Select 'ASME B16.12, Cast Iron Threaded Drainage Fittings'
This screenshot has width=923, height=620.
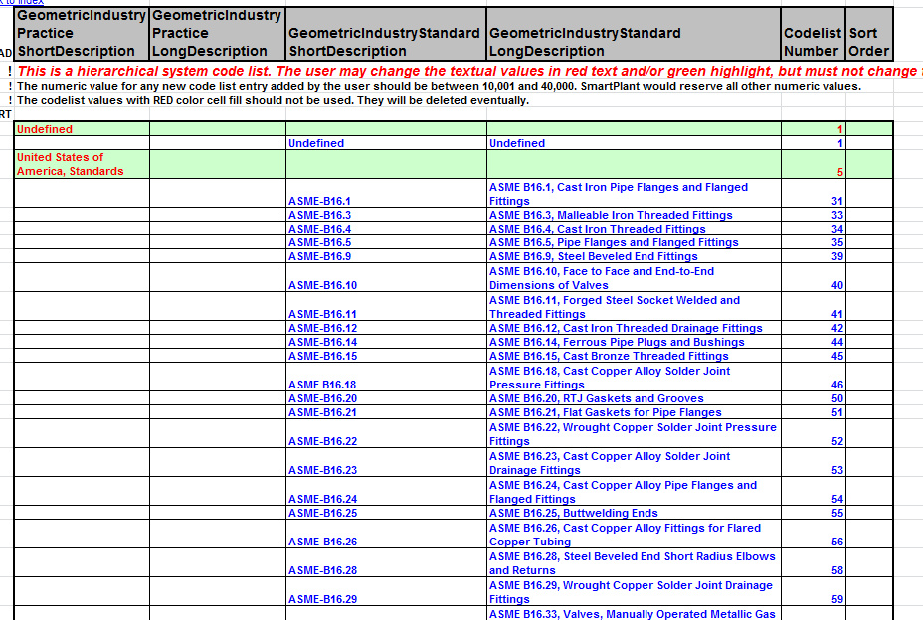pos(634,328)
